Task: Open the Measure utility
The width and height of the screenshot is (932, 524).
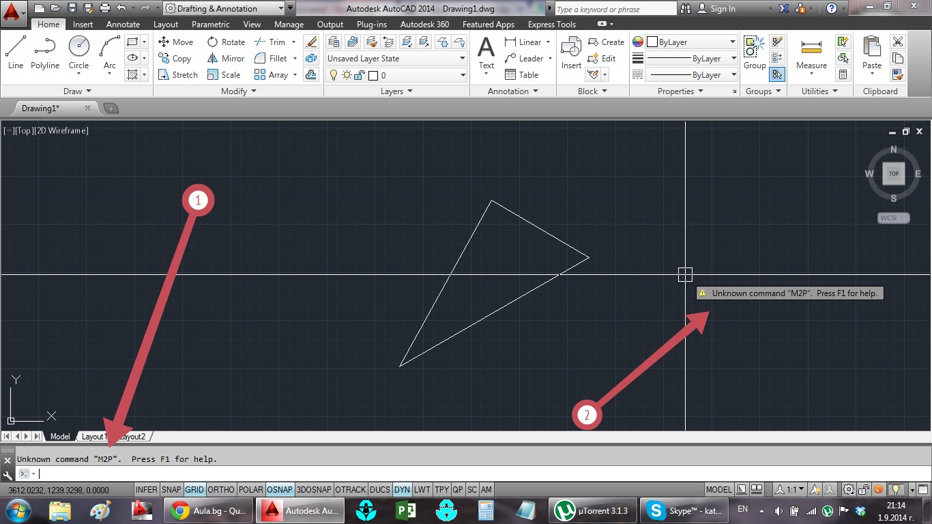Action: [x=811, y=53]
